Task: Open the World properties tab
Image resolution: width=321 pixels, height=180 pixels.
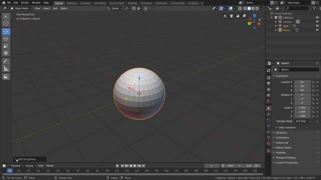Action: pos(269,101)
